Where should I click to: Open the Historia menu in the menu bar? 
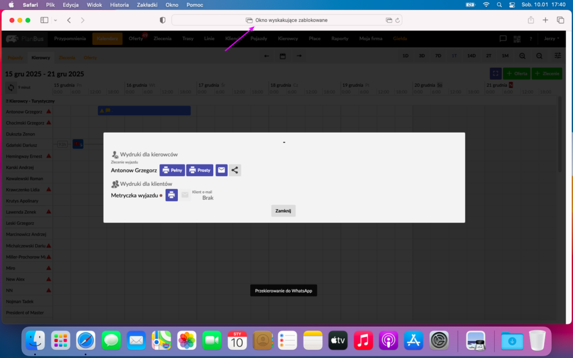(x=119, y=4)
